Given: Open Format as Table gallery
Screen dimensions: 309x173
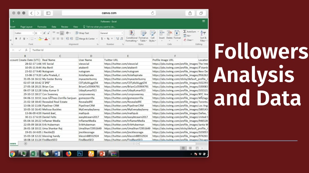Looking at the screenshot, I should point(143,36).
